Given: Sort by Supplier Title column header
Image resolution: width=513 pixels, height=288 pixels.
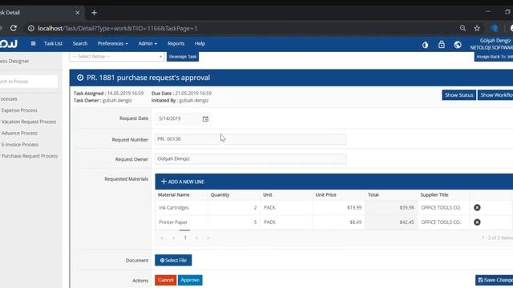Looking at the screenshot, I should coord(434,195).
